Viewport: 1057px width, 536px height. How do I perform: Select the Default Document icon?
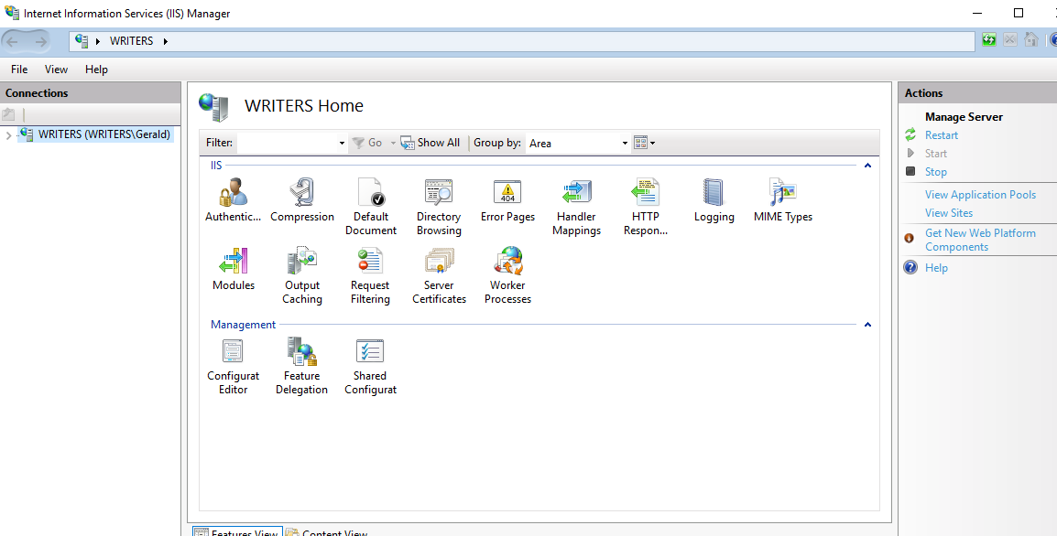click(x=371, y=193)
